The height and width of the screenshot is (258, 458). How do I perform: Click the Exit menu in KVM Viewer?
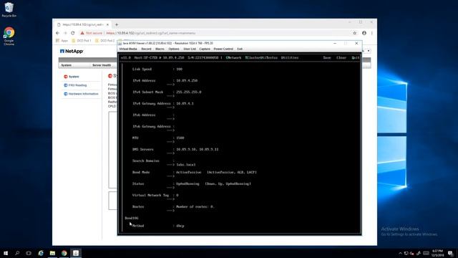pos(240,49)
